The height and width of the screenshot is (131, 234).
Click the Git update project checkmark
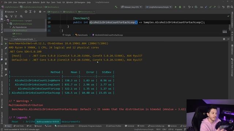tap(206, 7)
